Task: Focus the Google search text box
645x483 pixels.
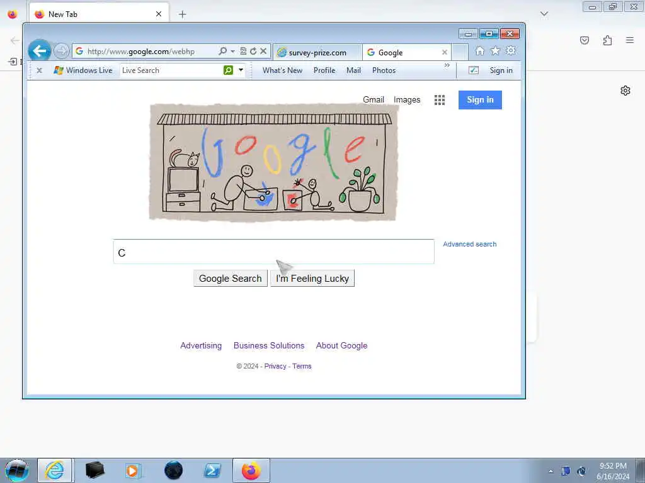Action: (273, 252)
